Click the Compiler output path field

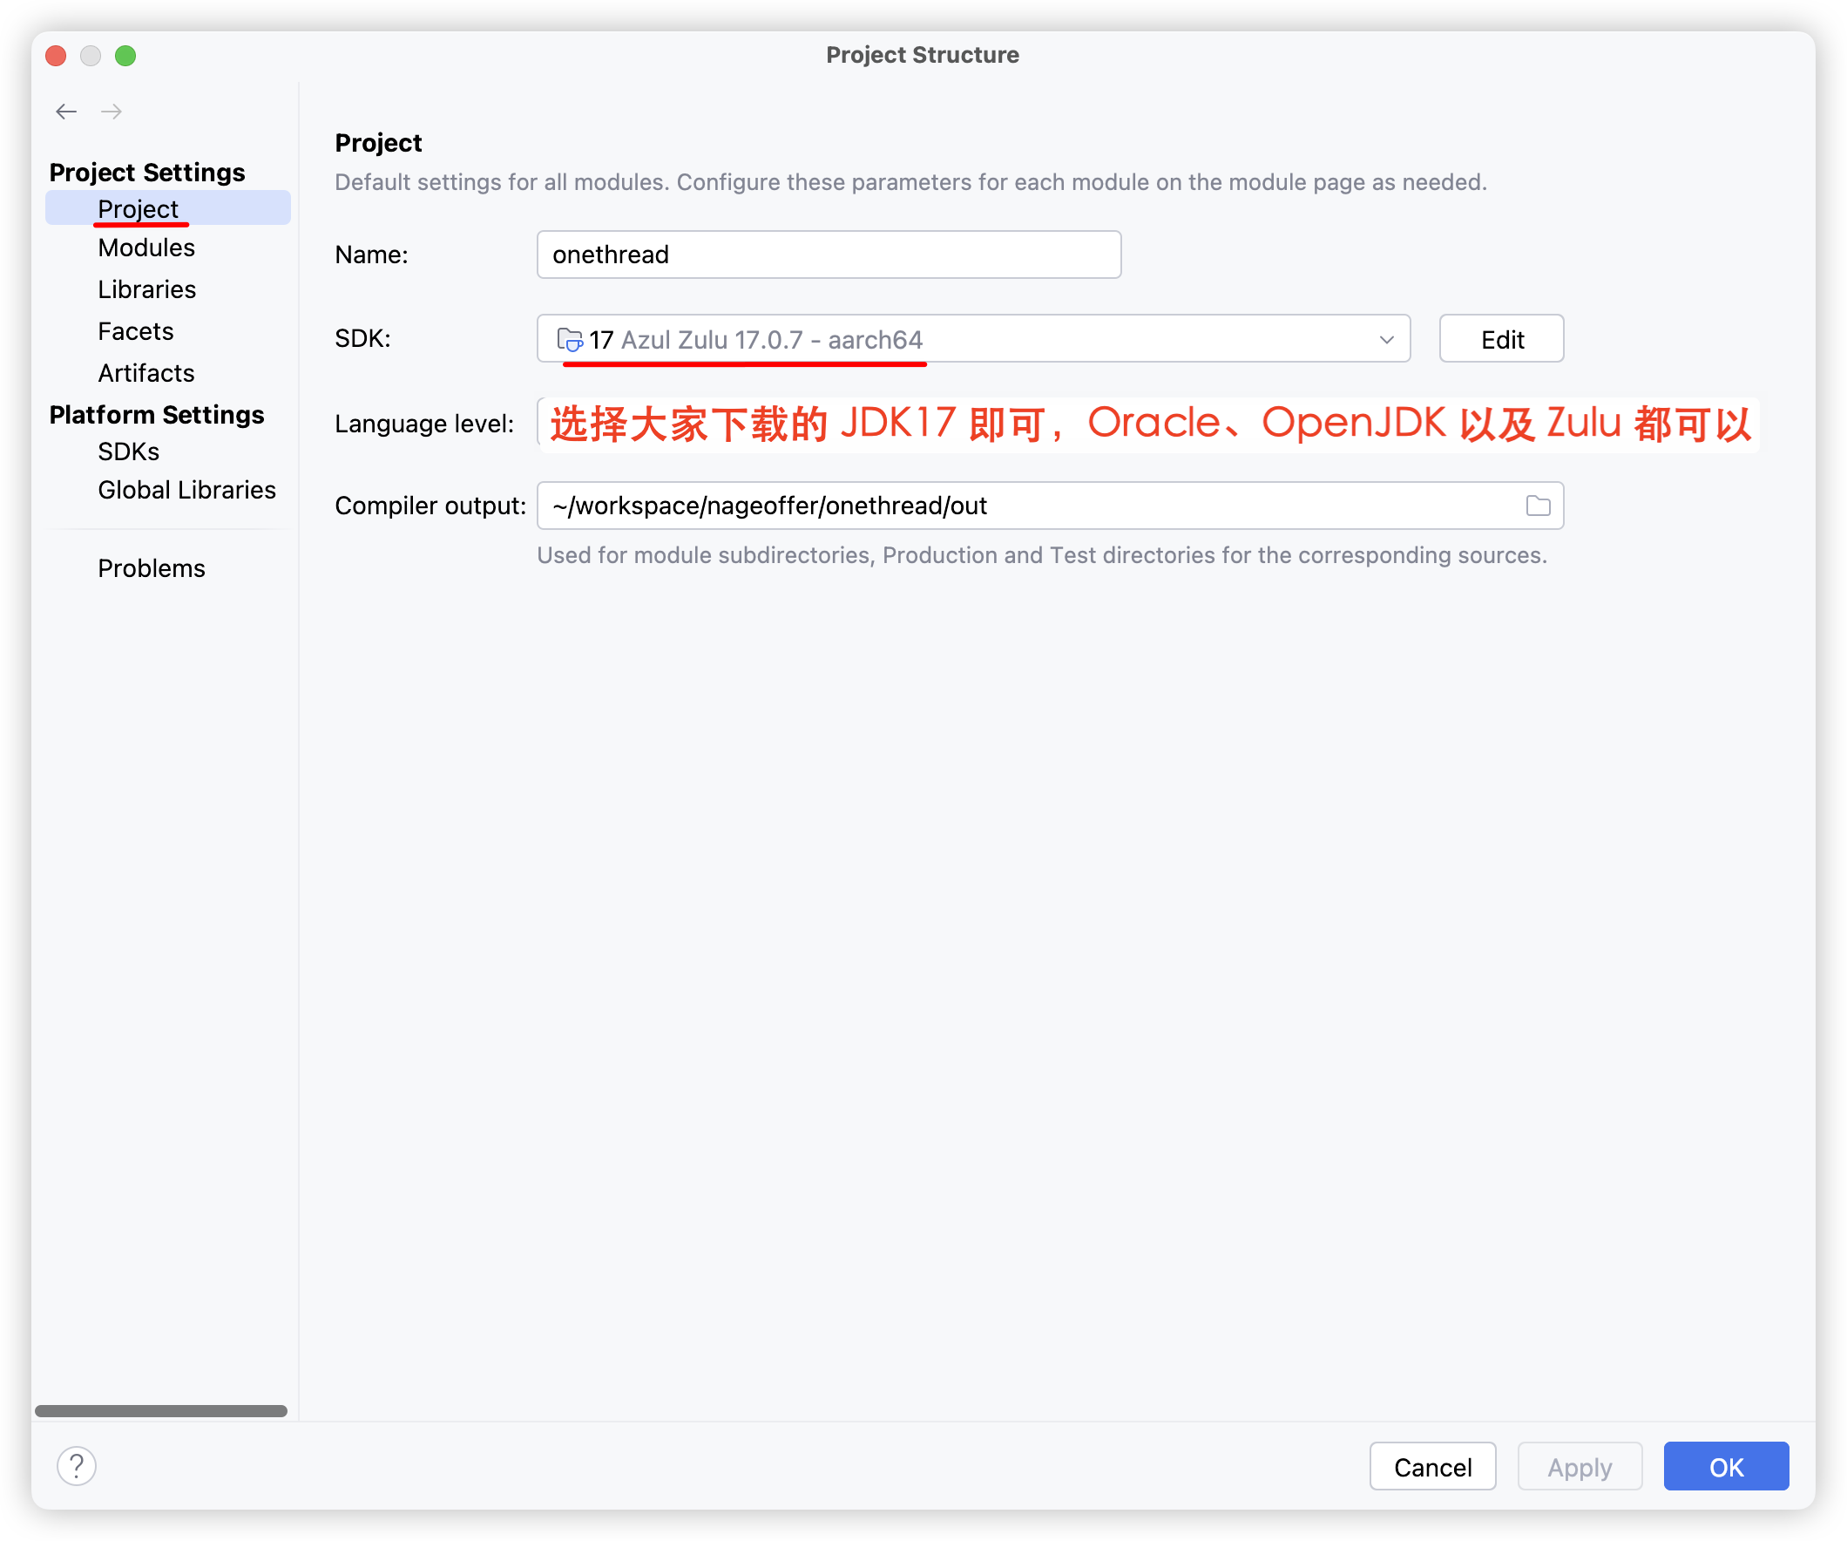tap(1051, 506)
